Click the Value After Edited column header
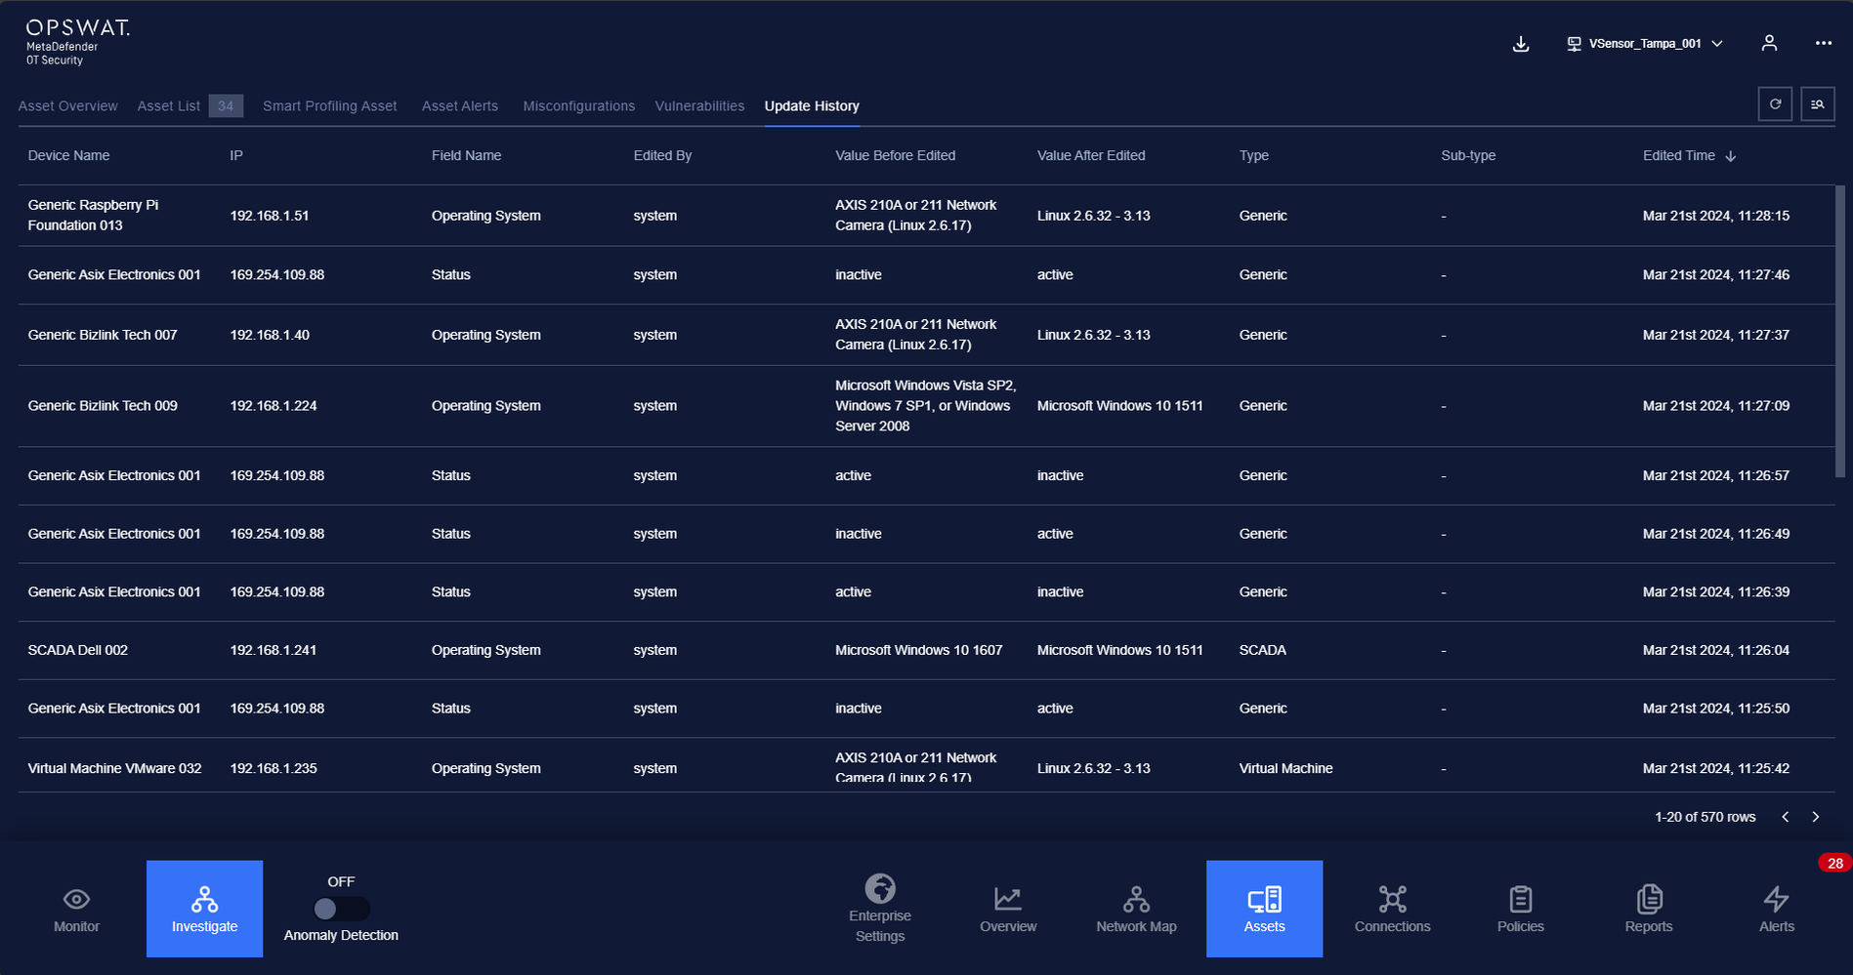Image resolution: width=1853 pixels, height=975 pixels. 1091,155
